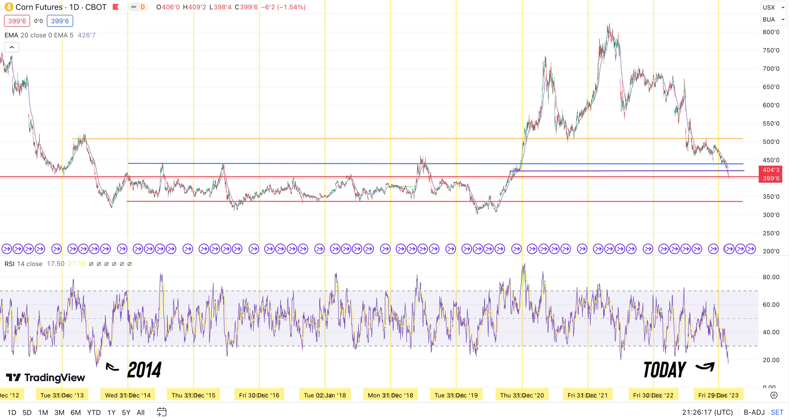Click the 404'3 price label on scale
789x420 pixels.
click(770, 170)
